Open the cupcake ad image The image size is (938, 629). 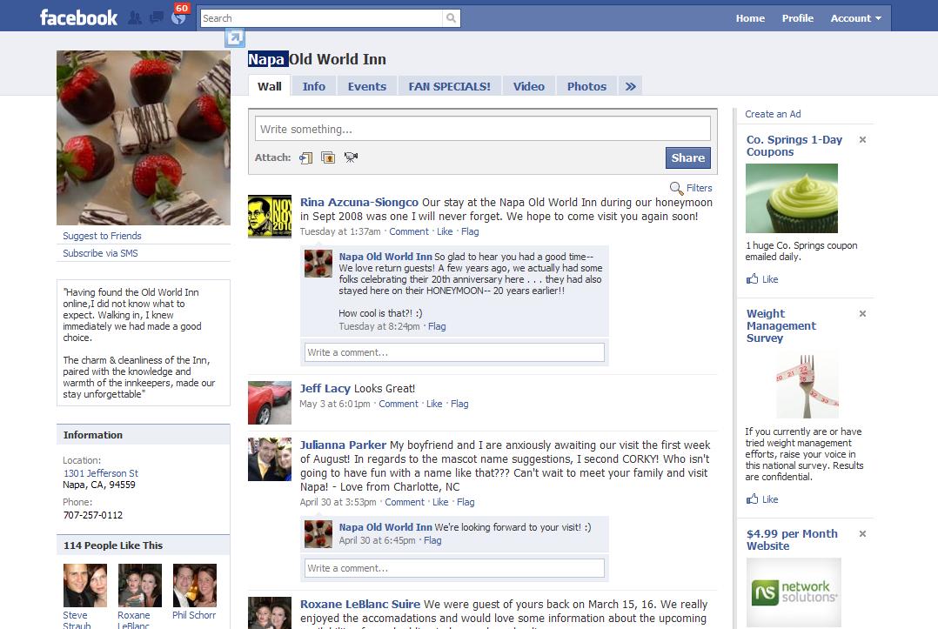792,198
